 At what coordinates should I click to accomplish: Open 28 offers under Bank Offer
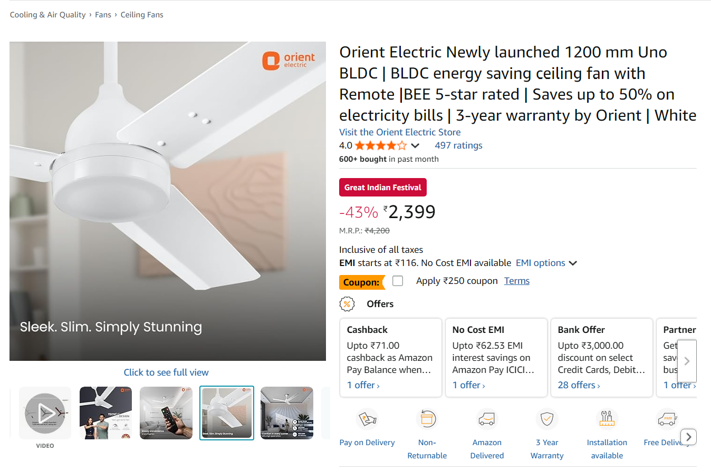[579, 385]
